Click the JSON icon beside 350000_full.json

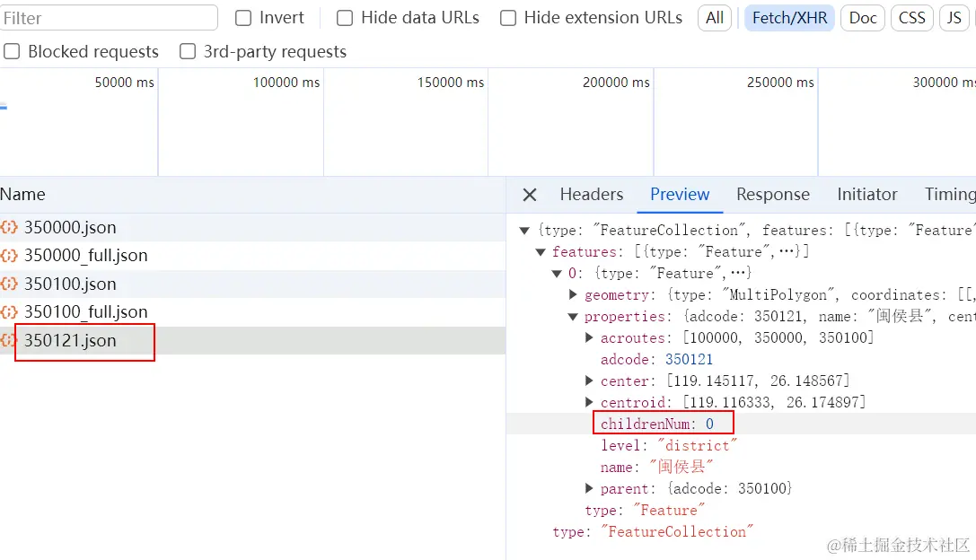9,256
